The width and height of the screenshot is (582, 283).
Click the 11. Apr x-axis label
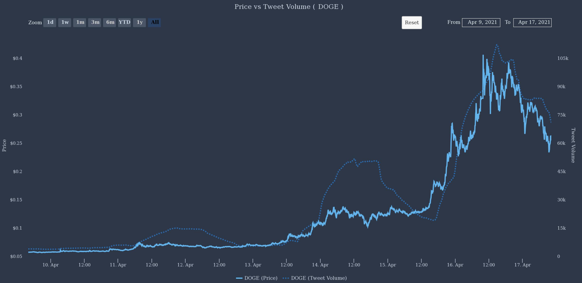pos(118,265)
